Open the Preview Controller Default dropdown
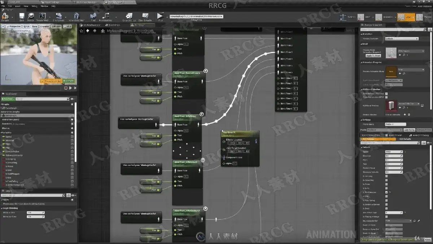The image size is (433, 244). coord(402,39)
